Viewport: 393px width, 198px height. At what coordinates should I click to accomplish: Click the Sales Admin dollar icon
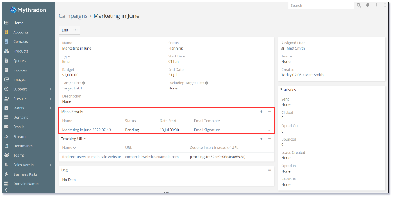click(6, 165)
